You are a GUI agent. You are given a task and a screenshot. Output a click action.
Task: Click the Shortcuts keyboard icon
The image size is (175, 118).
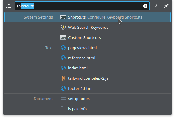click(x=63, y=17)
